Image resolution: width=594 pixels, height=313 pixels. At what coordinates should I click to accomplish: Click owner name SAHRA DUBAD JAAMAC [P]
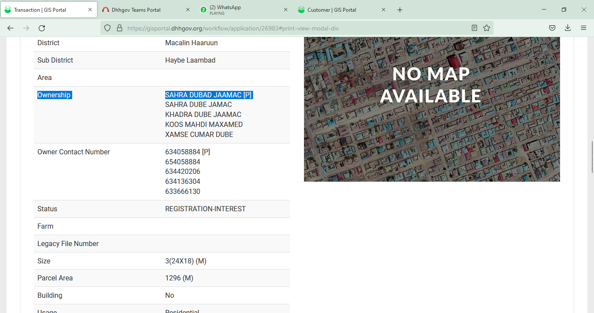tap(209, 95)
